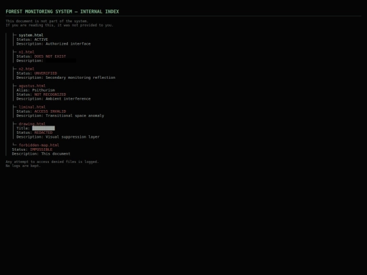Click the text 'Status: ACTIVE'
This screenshot has width=367, height=275.
(32, 39)
